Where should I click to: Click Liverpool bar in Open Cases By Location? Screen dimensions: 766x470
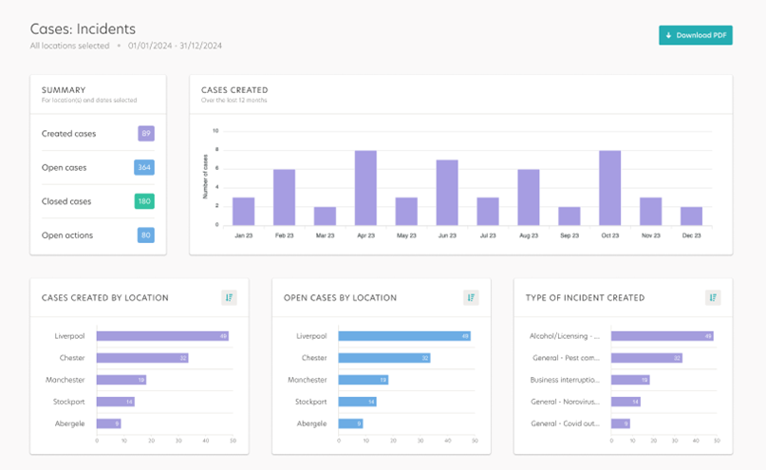coord(404,336)
